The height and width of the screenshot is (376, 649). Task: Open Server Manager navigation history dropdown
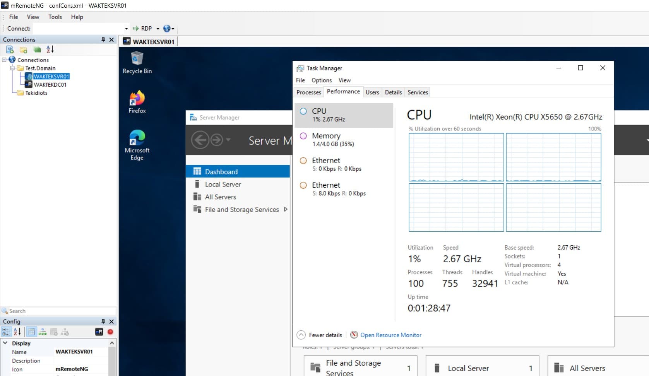coord(228,140)
